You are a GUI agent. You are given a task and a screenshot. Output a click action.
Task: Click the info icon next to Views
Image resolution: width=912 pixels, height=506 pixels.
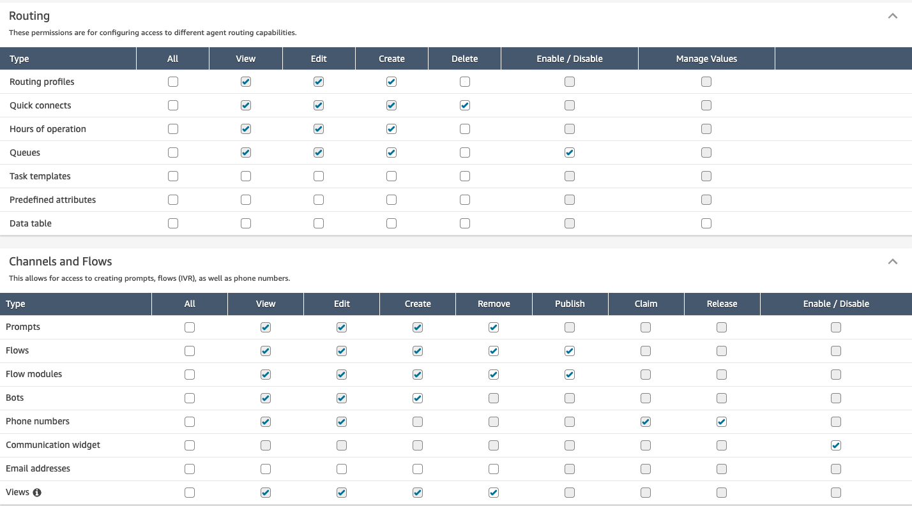click(37, 493)
